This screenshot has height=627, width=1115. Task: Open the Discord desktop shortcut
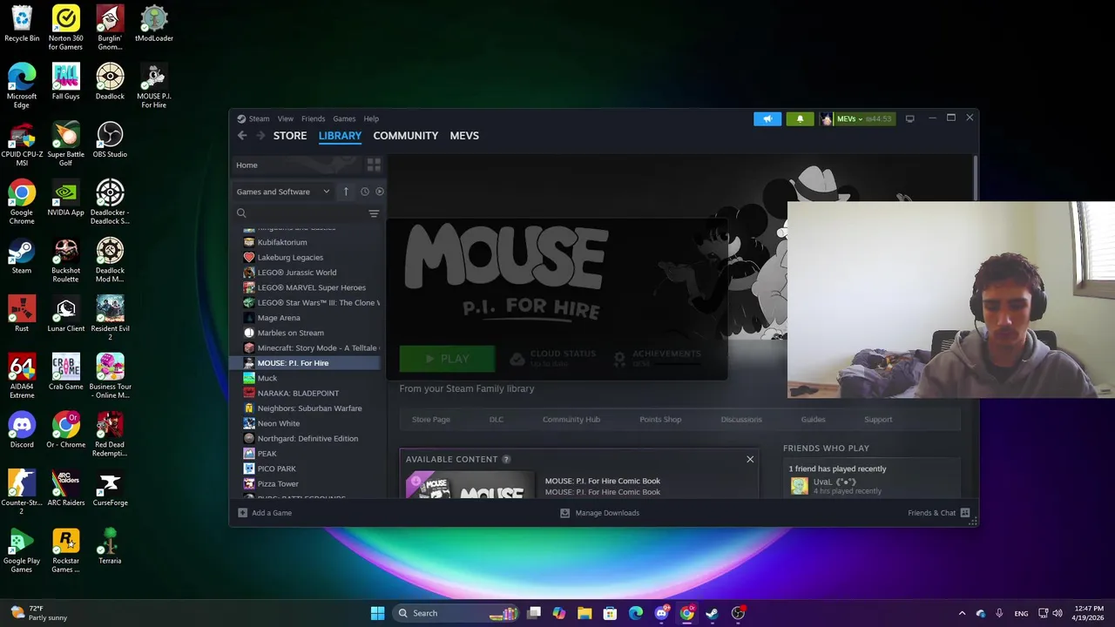22,429
